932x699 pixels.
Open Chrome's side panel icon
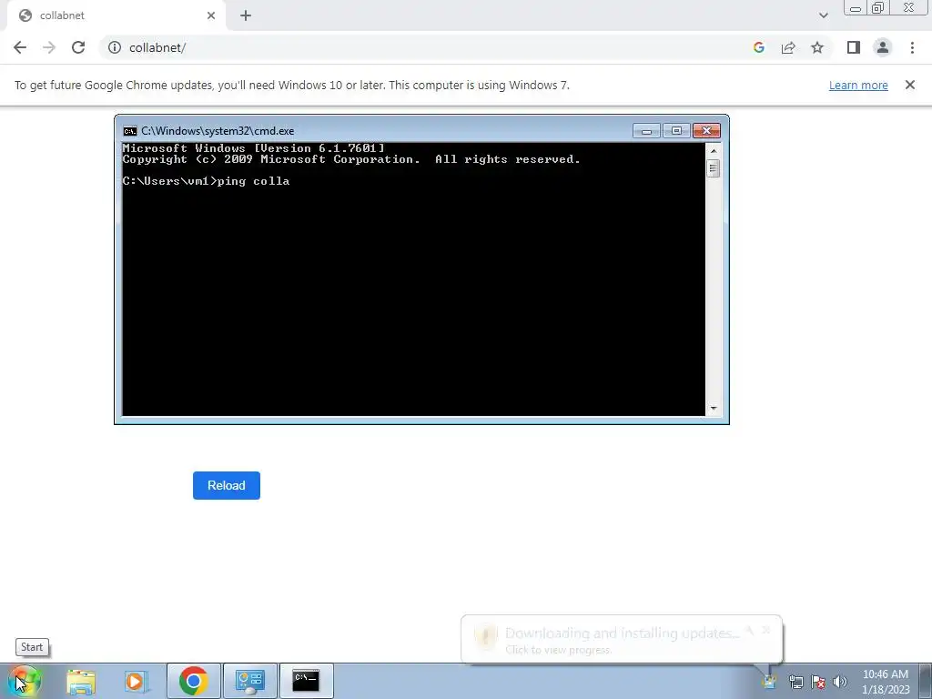pyautogui.click(x=854, y=47)
